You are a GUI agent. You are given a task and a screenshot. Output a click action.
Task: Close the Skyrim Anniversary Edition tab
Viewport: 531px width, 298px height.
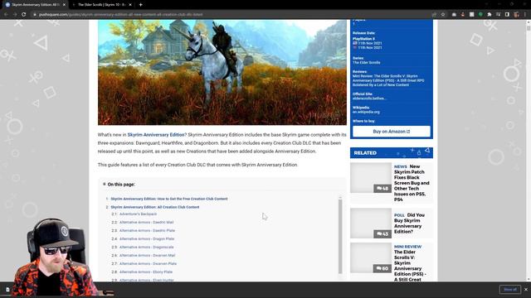[x=64, y=5]
